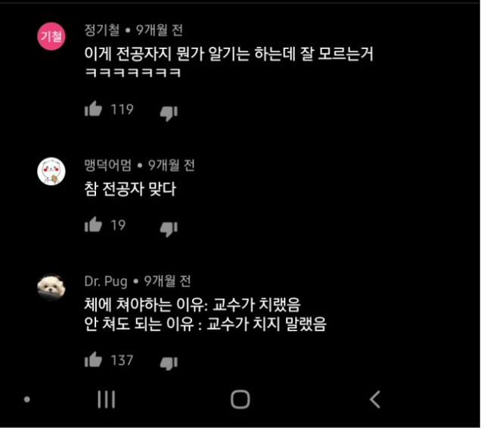This screenshot has height=437, width=484.
Task: Dislike the comment by 정기철
Action: point(169,113)
